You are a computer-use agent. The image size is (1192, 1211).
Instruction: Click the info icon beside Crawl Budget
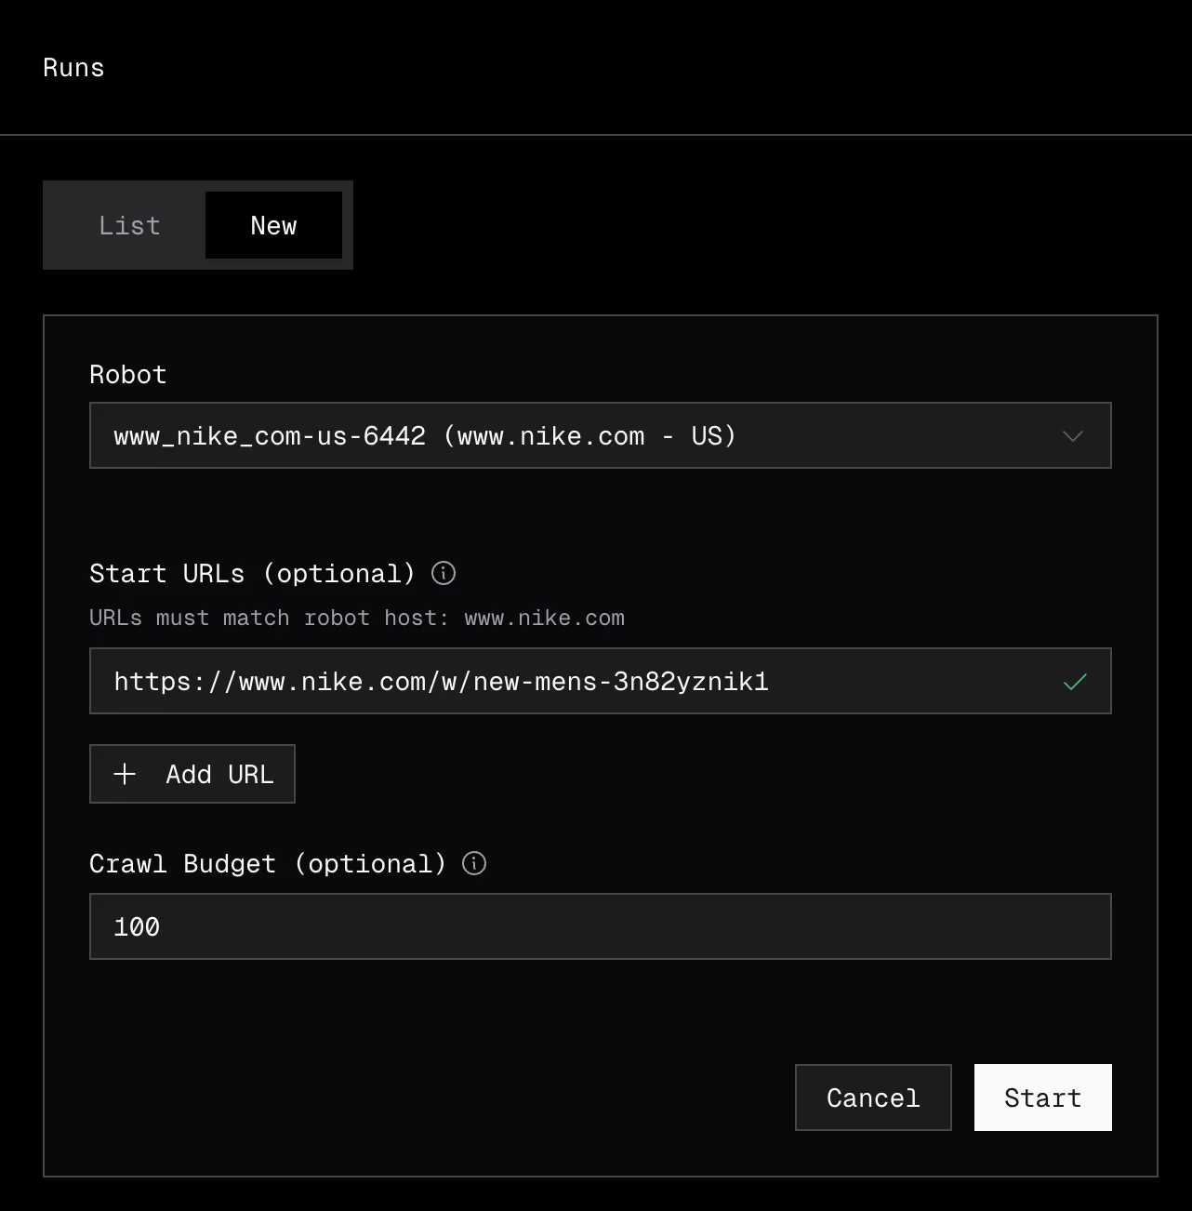tap(474, 864)
